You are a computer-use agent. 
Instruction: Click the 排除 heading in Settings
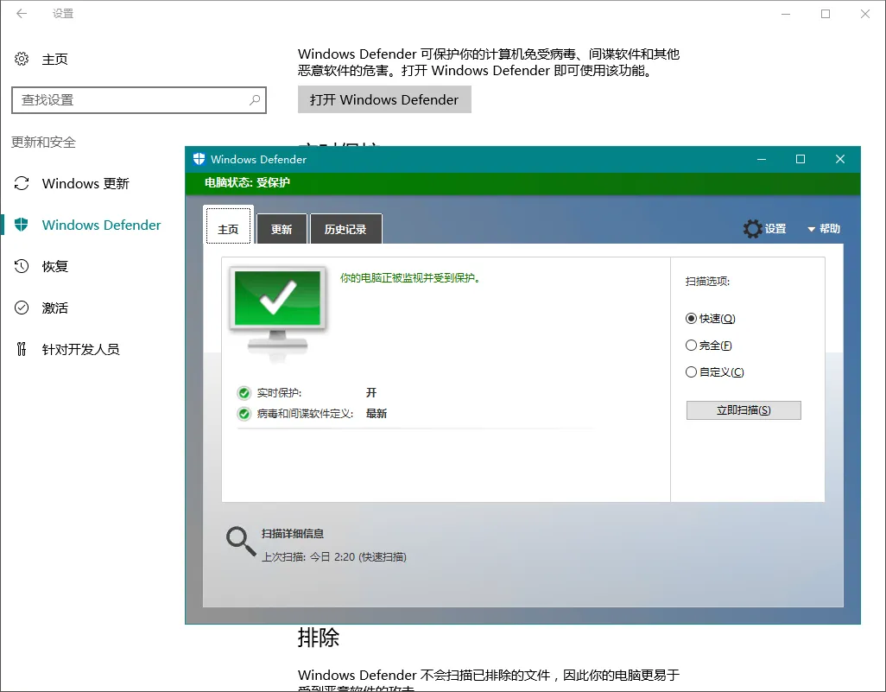pyautogui.click(x=318, y=638)
